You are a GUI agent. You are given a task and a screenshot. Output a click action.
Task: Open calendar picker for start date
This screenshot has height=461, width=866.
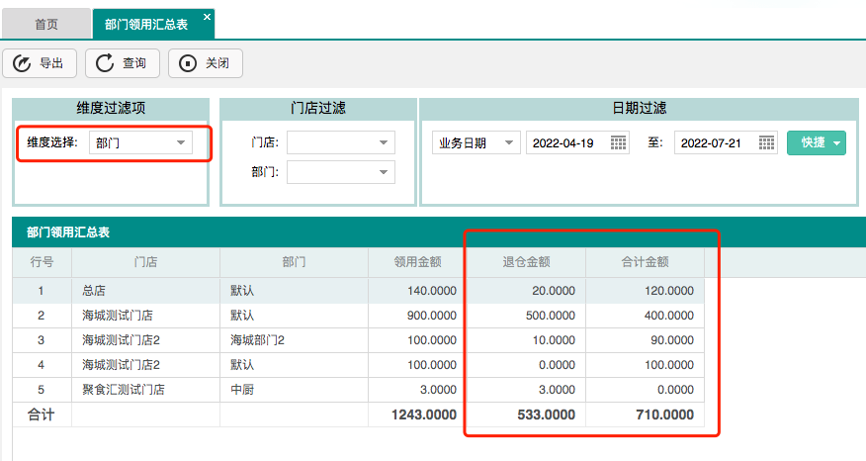pyautogui.click(x=619, y=143)
